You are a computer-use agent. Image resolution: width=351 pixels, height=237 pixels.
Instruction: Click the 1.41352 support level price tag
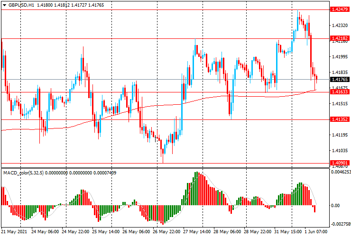[341, 120]
